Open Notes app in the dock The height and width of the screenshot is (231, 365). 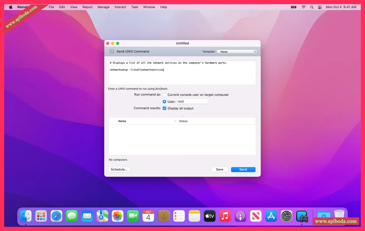[x=194, y=216]
